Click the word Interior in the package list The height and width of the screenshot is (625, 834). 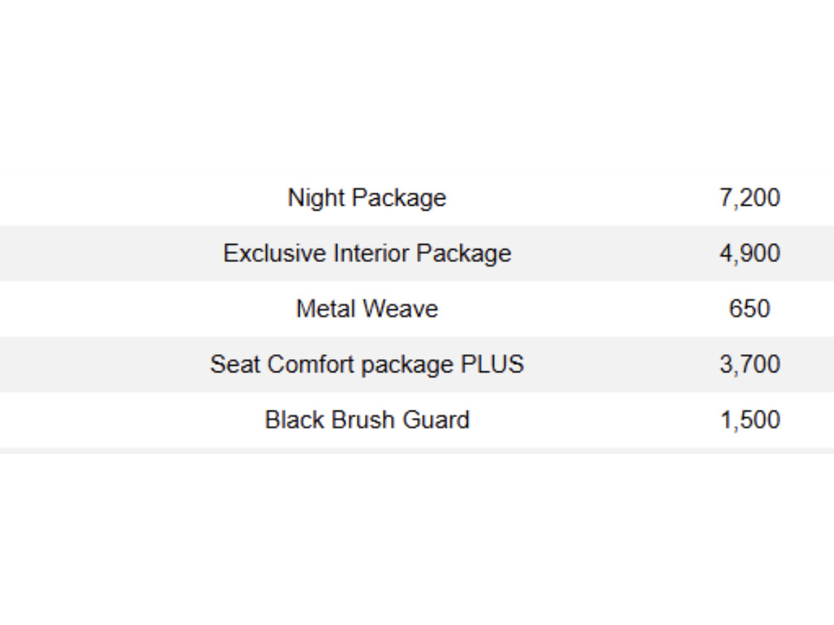371,253
